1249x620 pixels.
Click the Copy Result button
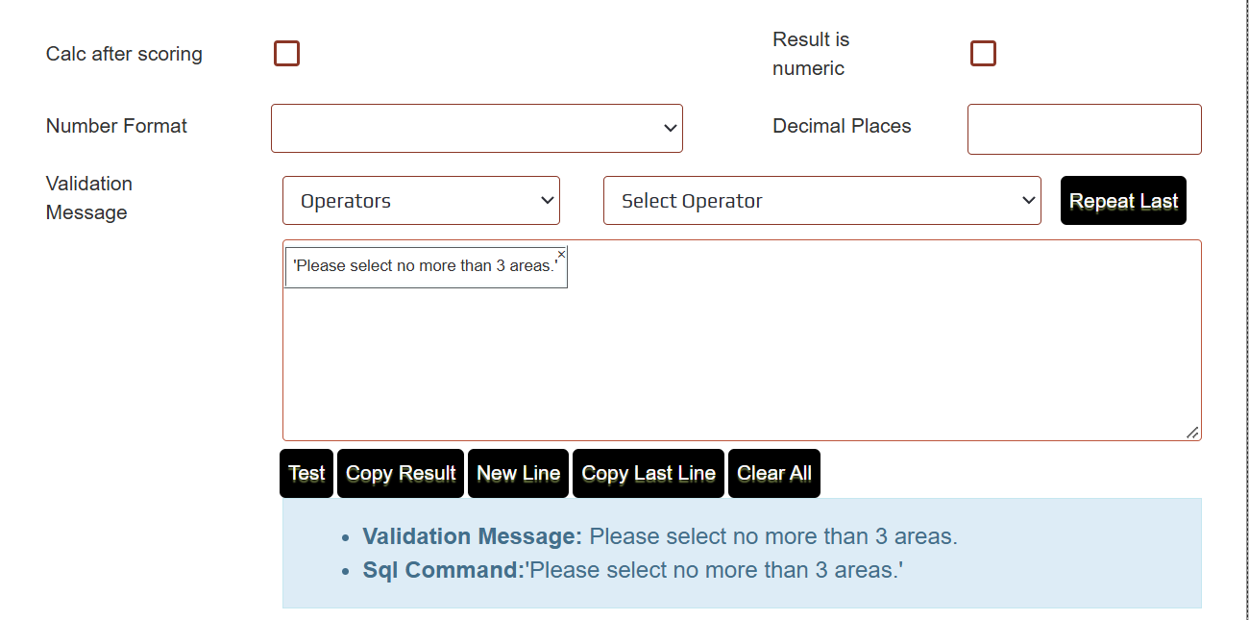401,473
